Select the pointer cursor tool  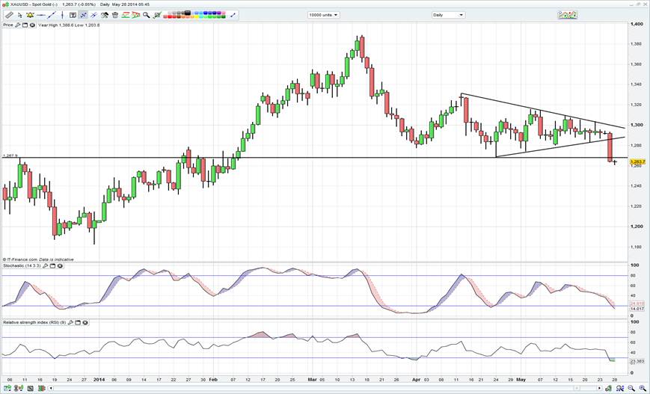(x=20, y=15)
